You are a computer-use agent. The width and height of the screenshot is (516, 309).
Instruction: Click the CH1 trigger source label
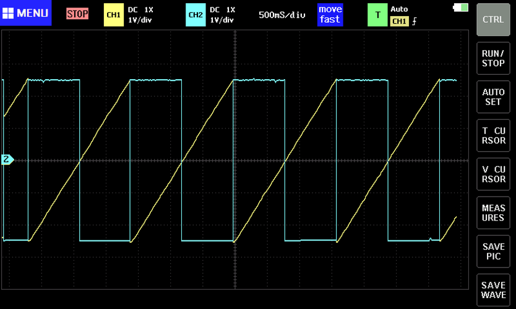click(x=399, y=22)
